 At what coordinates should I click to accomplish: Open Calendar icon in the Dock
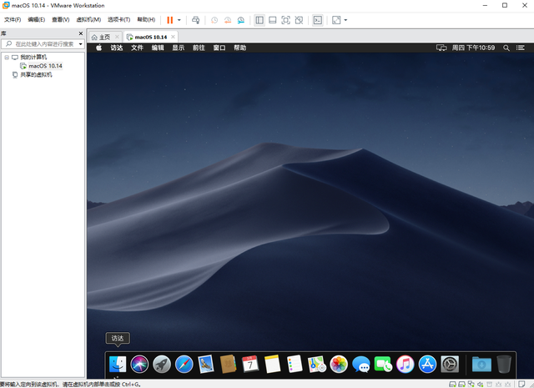pos(250,364)
